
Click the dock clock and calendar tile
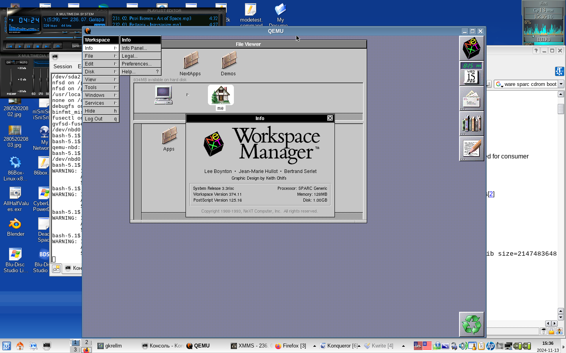tap(471, 74)
